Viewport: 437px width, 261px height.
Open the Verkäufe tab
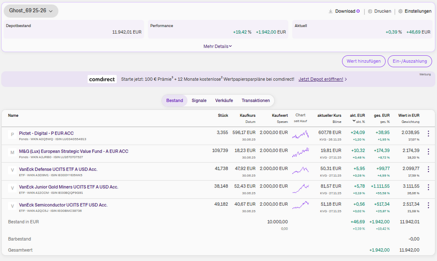tap(224, 101)
